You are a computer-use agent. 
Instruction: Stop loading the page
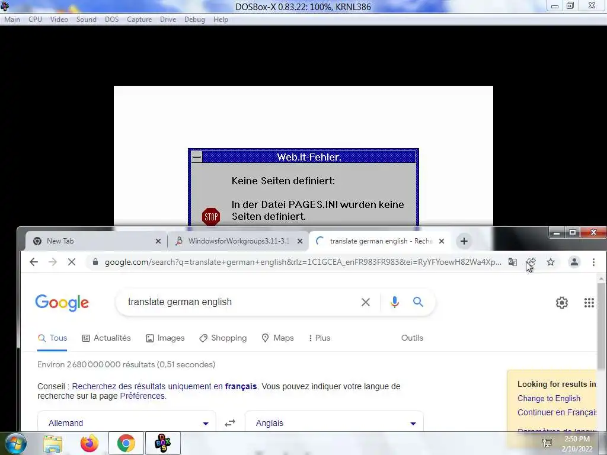click(72, 262)
